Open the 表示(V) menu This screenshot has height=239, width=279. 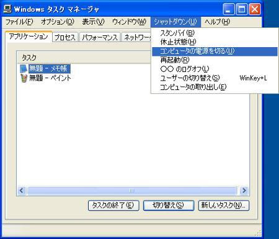pos(93,22)
